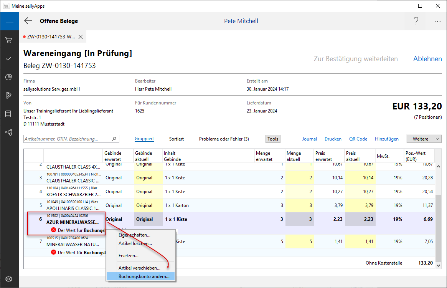Open help via question mark icon
This screenshot has width=447, height=288.
pyautogui.click(x=416, y=21)
